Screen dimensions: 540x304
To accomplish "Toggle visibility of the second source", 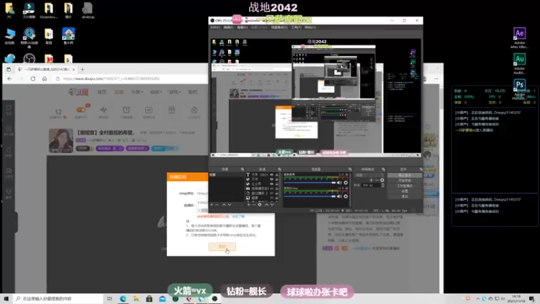I will [272, 179].
